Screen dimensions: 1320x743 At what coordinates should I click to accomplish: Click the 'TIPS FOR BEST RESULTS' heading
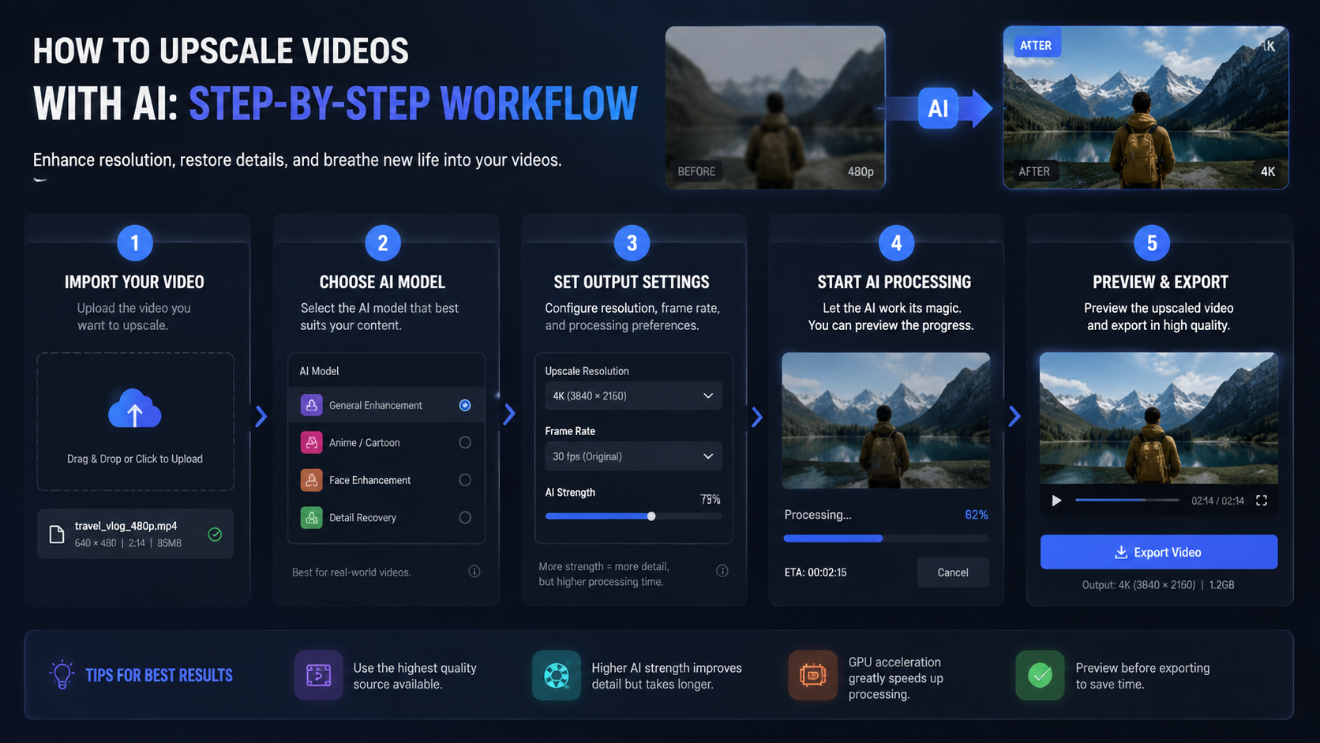point(159,675)
